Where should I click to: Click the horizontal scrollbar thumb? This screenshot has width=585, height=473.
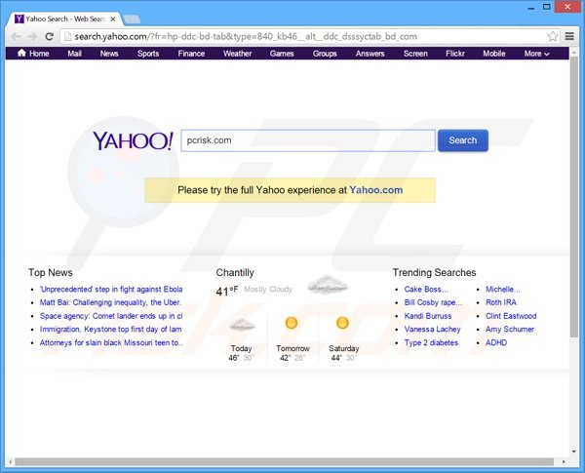285,462
